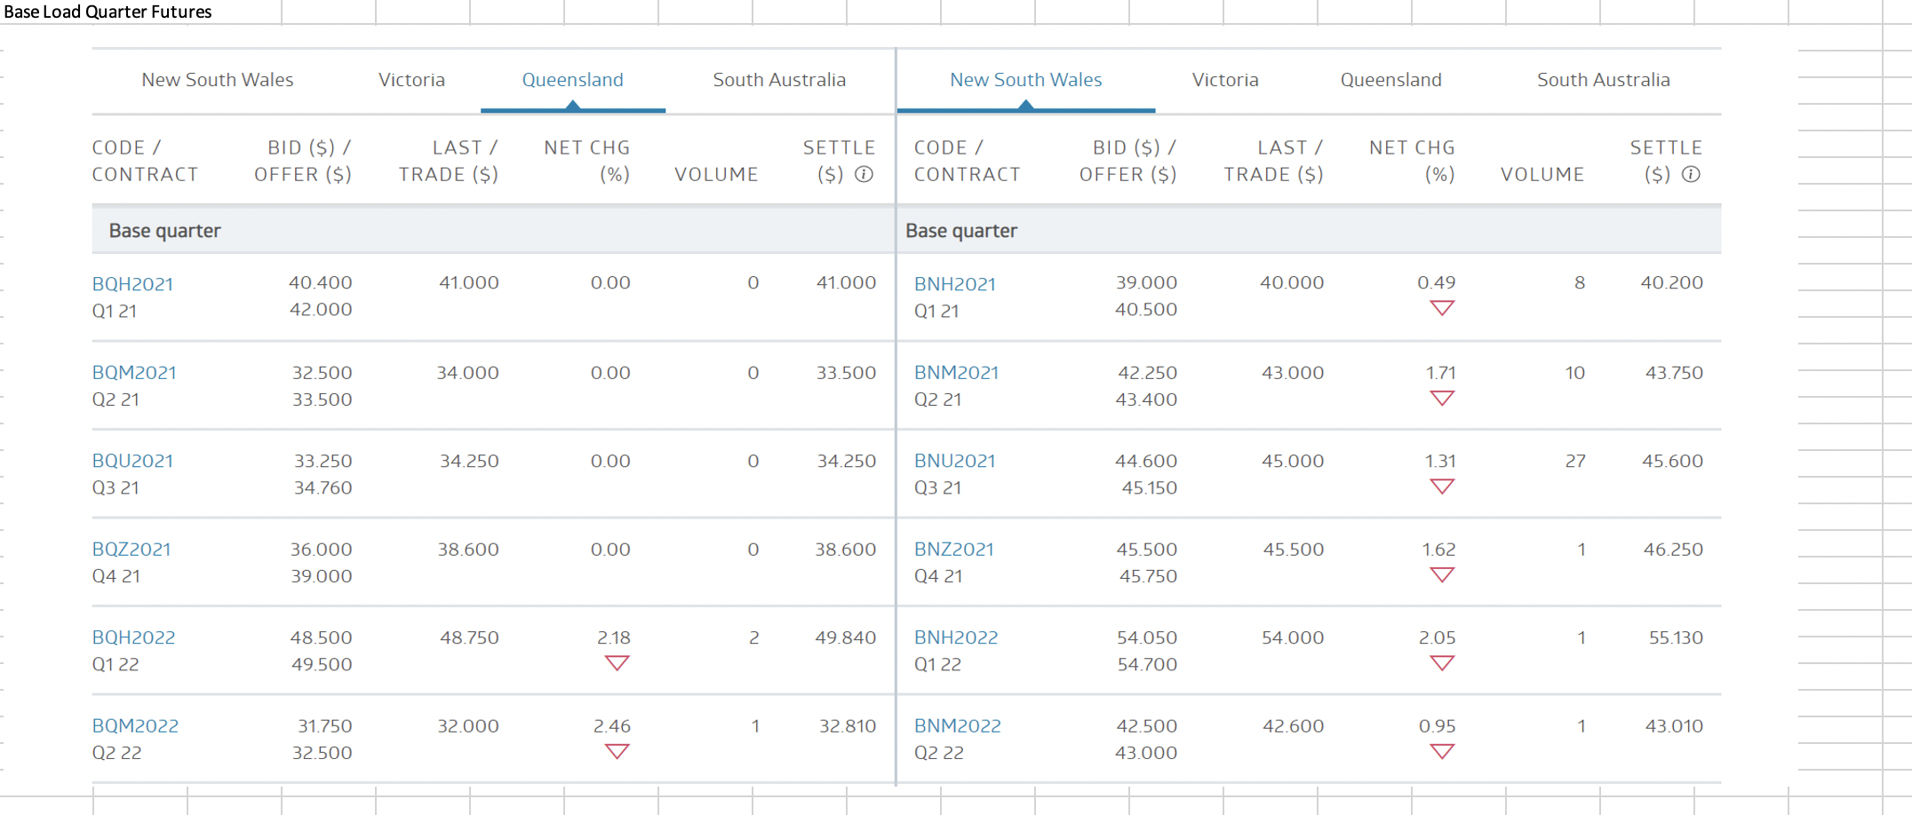The image size is (1912, 815).
Task: Click the red down-triangle in the BNH2022 row
Action: pos(1442,663)
